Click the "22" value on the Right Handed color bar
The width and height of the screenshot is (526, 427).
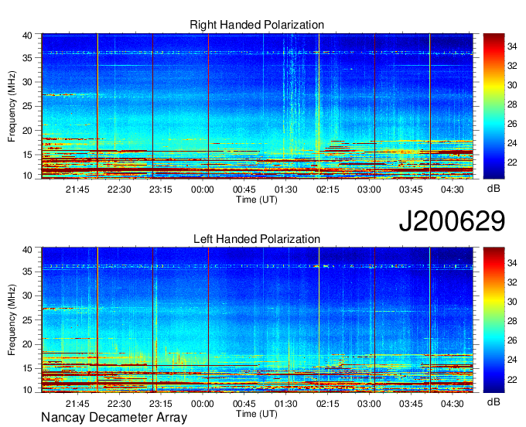[x=512, y=162]
